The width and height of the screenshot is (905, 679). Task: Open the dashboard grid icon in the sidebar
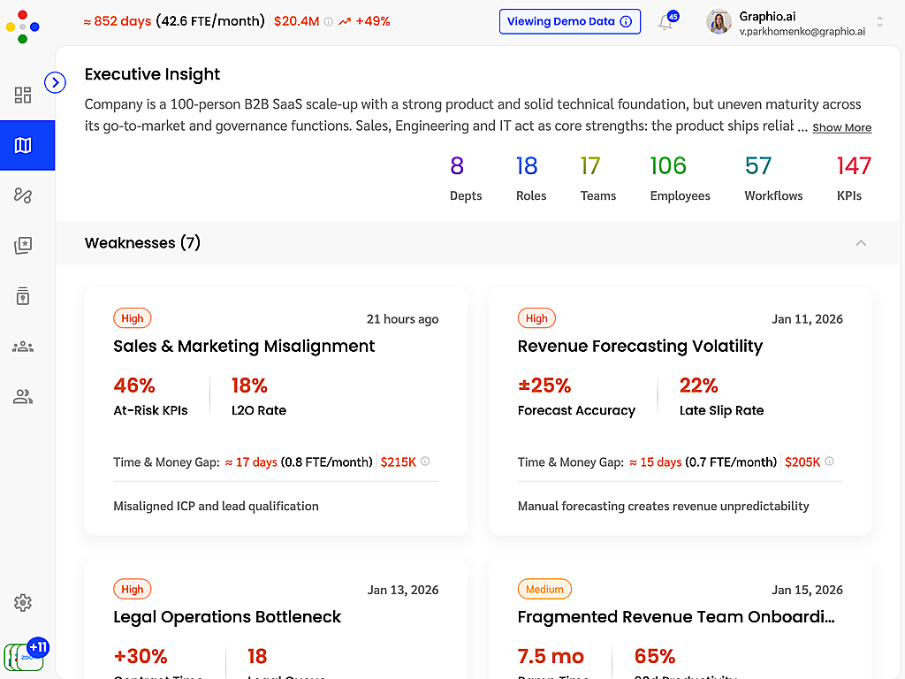point(22,95)
